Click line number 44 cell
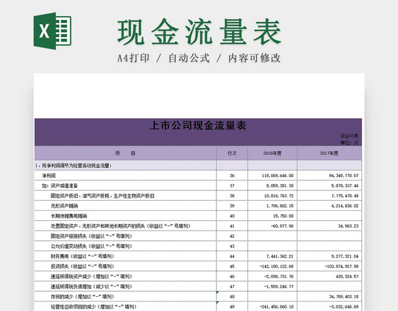Viewport: 398px width, 311px height. click(x=232, y=256)
